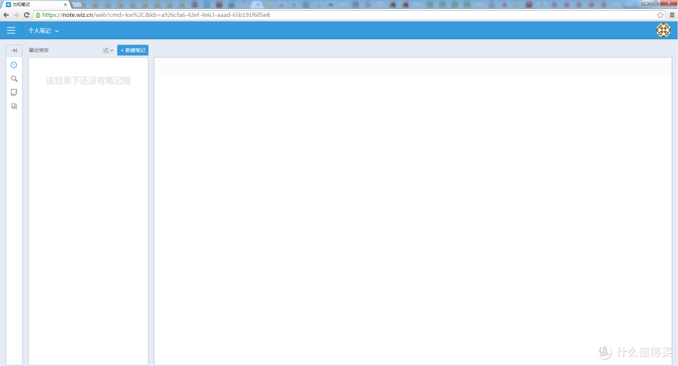Show recently modified notes clock icon
678x366 pixels.
(x=14, y=65)
